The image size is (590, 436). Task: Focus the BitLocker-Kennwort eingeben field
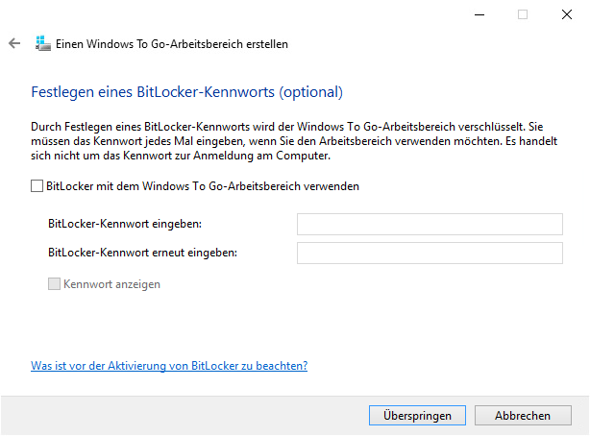click(x=429, y=224)
